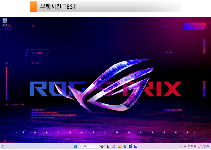Open the clock and date calendar flyout
Image resolution: width=211 pixels, height=150 pixels.
click(202, 146)
